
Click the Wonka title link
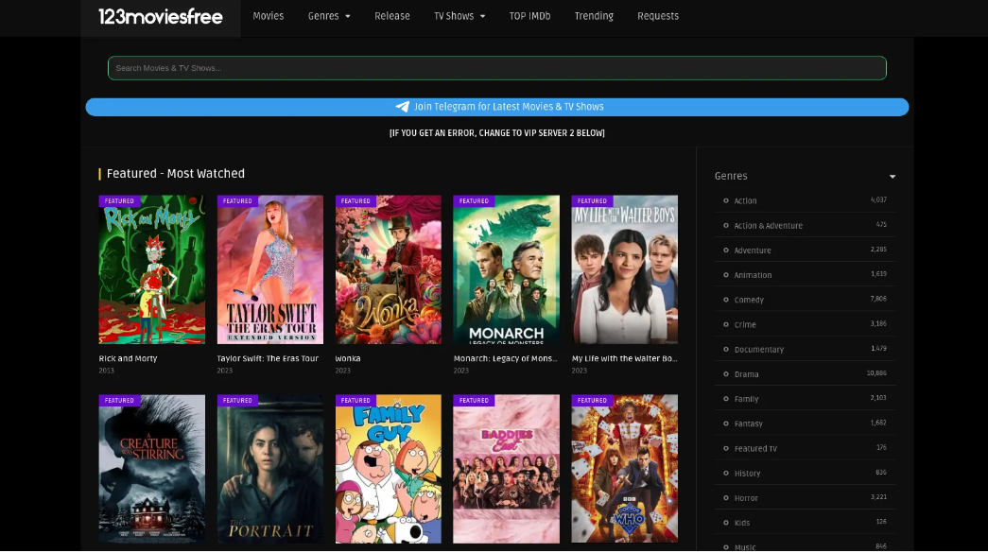[x=348, y=358]
